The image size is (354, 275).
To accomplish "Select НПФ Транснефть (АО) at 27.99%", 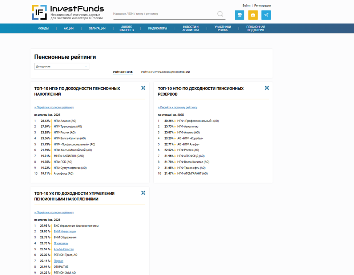I will click(x=68, y=127).
